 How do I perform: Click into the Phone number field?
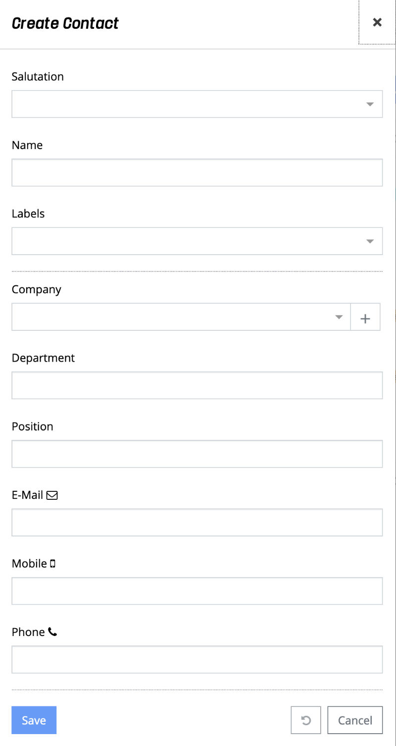coord(197,659)
